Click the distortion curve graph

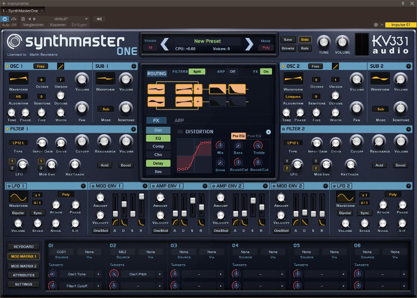[195, 155]
